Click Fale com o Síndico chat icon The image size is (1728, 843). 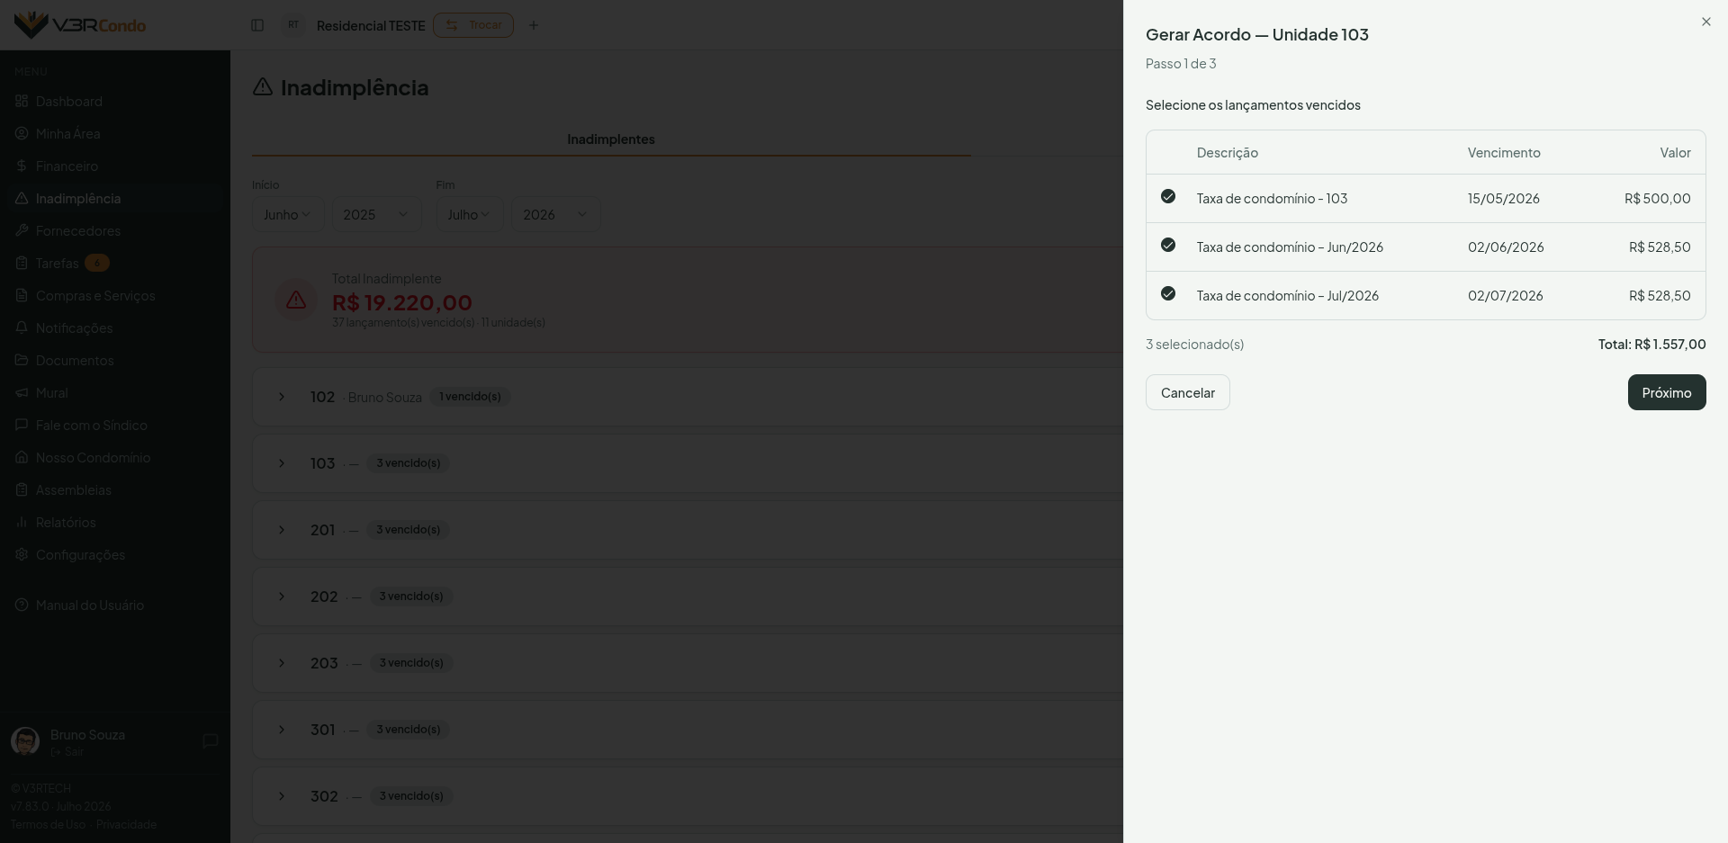tap(22, 425)
